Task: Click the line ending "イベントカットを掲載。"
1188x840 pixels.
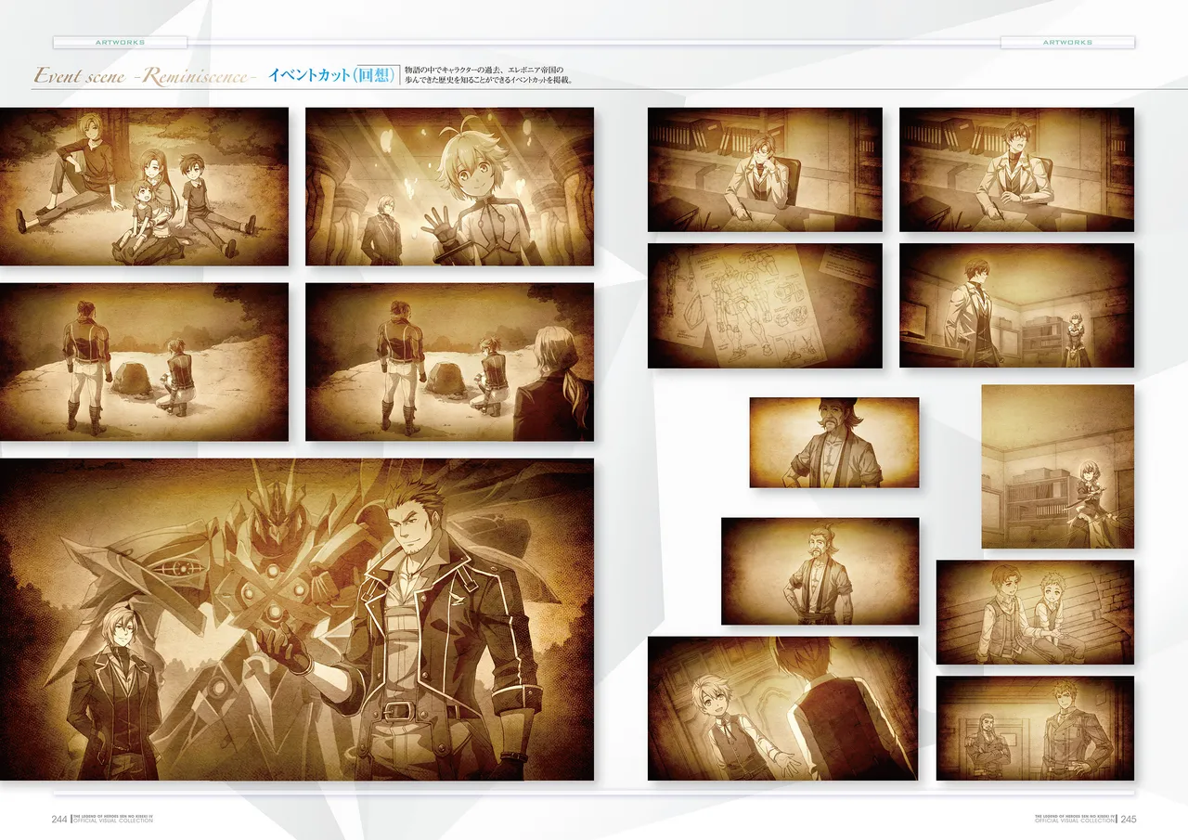Action: [x=488, y=81]
